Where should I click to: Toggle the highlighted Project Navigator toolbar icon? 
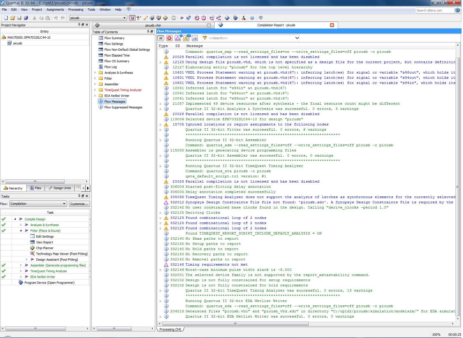click(x=132, y=18)
